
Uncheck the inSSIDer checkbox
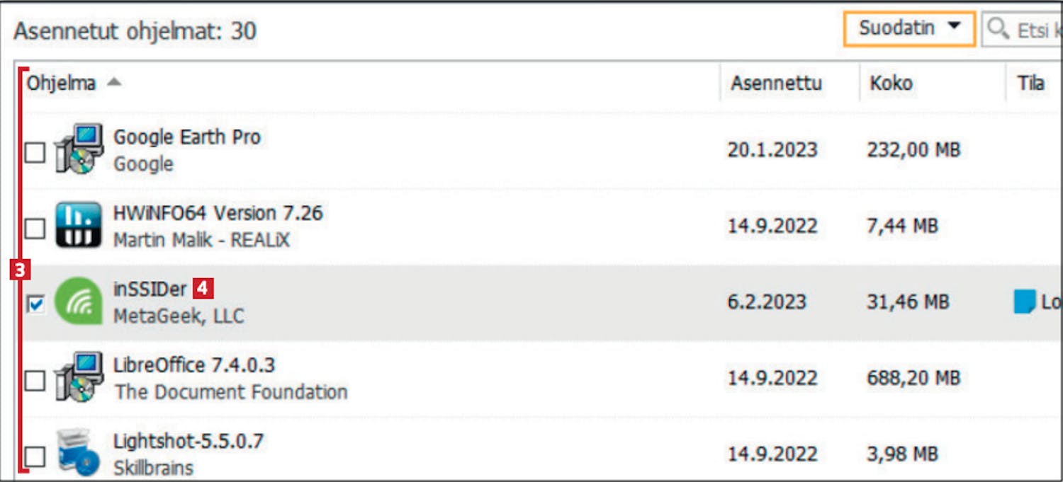[x=35, y=304]
